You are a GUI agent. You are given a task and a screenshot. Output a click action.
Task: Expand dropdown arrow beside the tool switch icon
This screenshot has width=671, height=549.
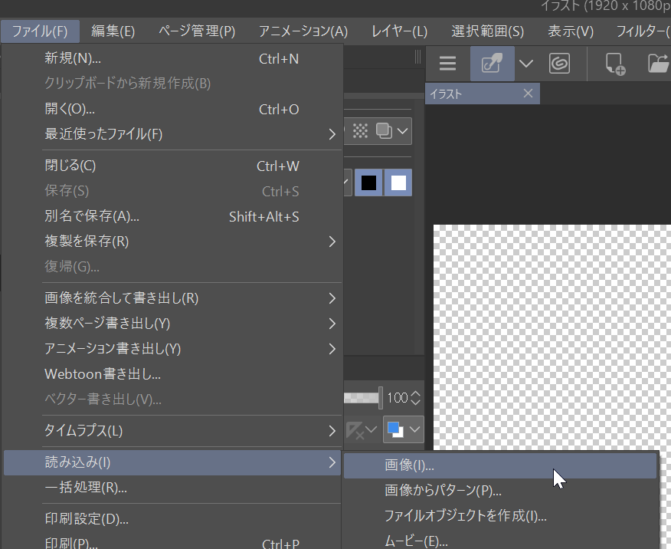pos(526,64)
